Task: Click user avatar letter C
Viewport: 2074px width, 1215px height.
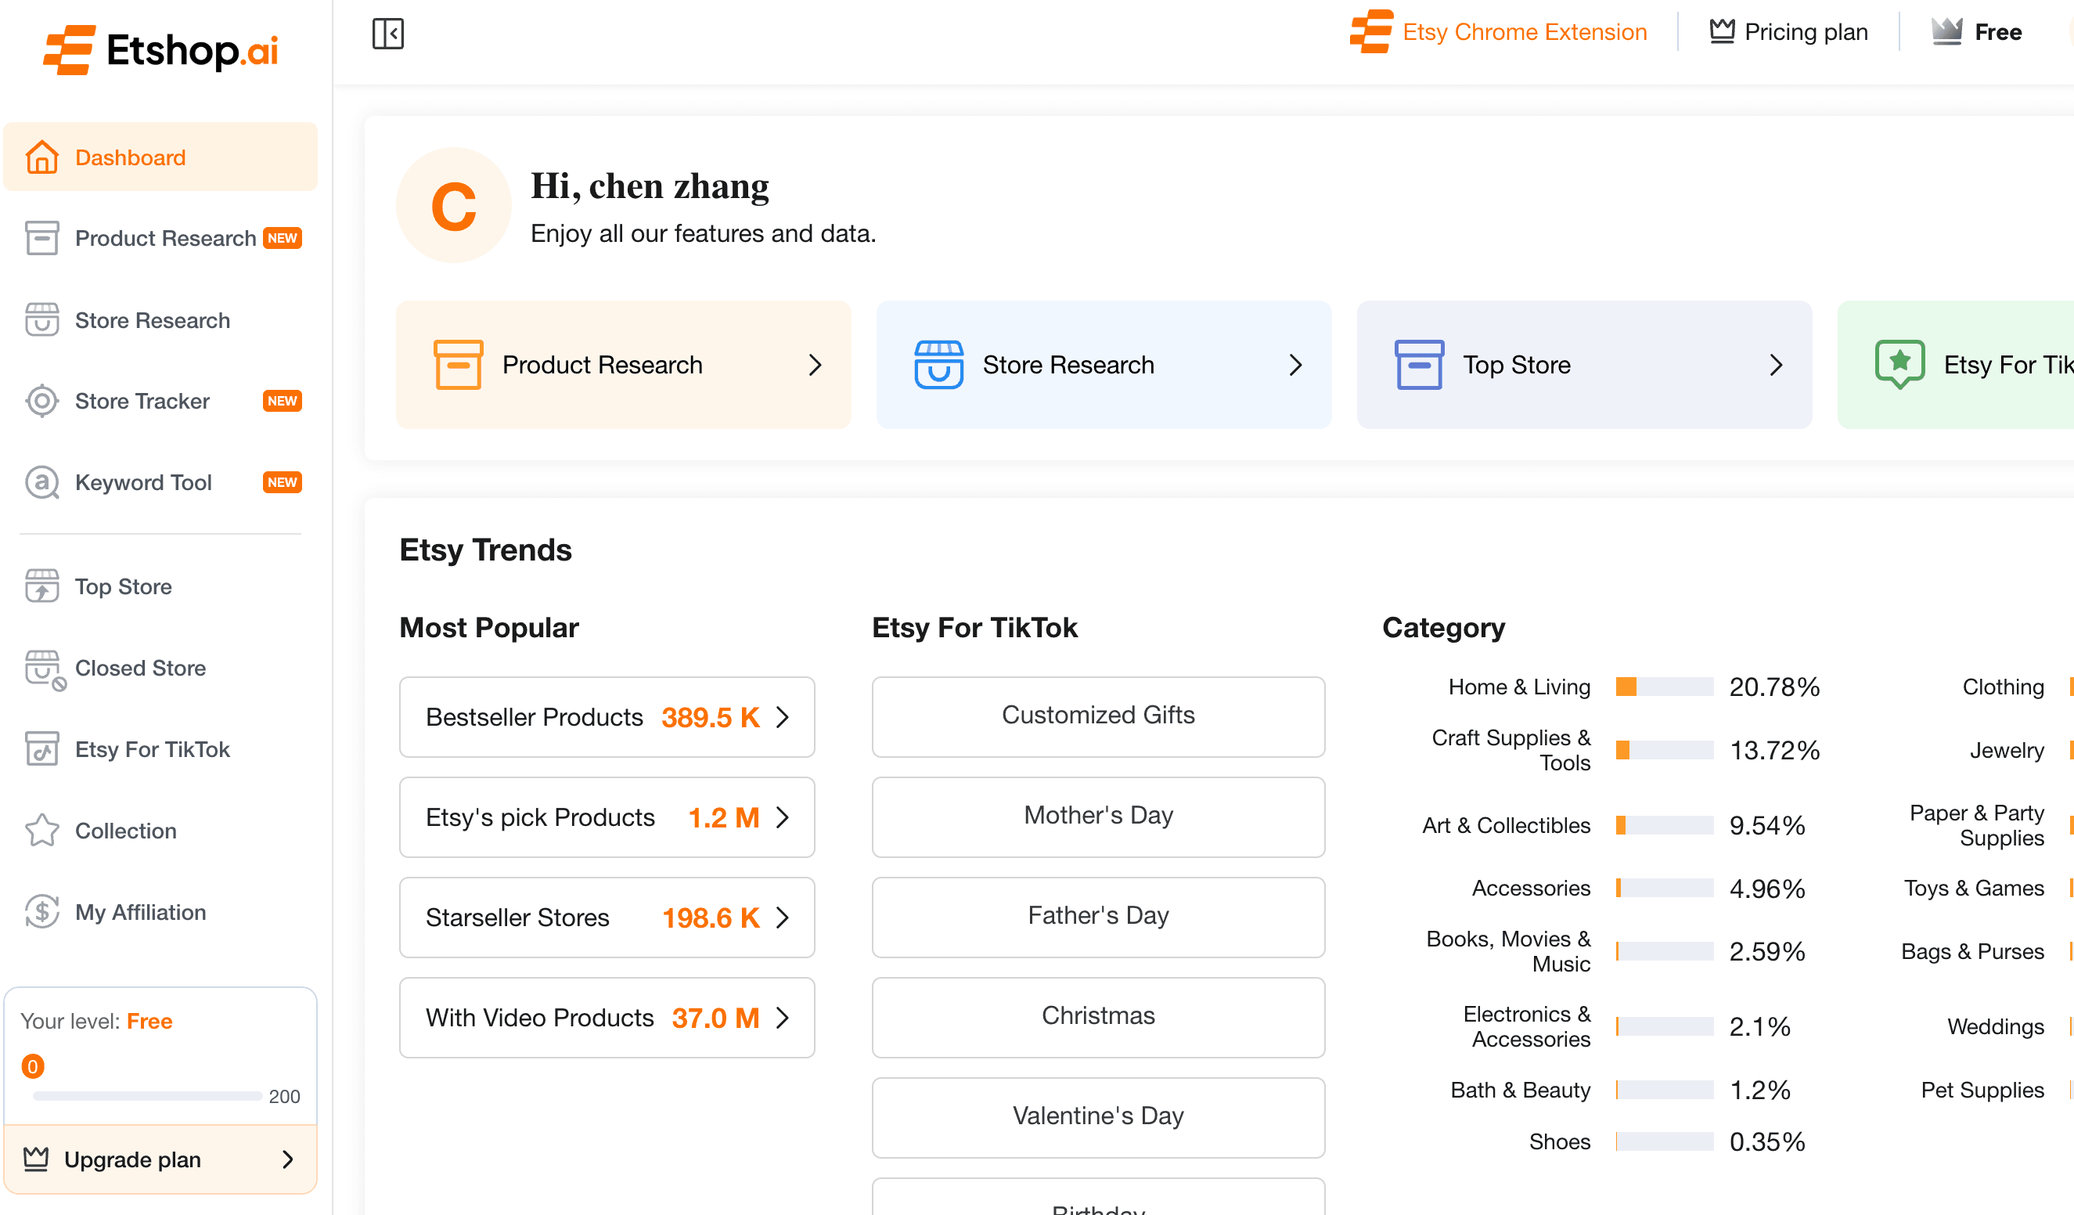Action: pos(453,205)
